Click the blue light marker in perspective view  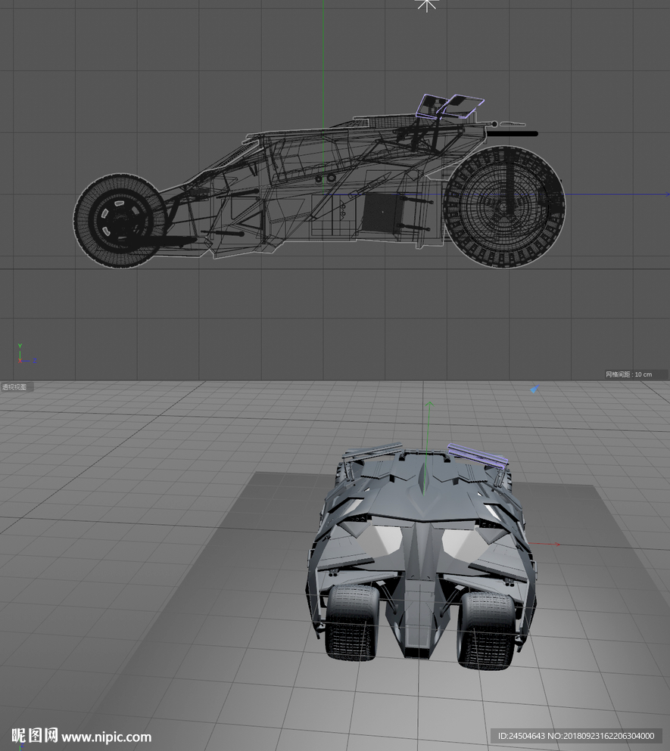tap(534, 389)
